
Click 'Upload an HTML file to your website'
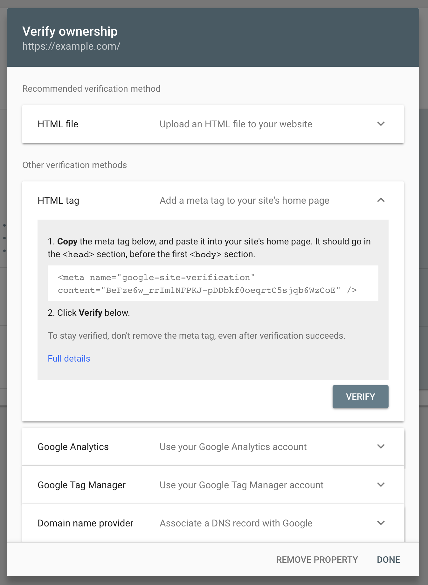(x=236, y=124)
